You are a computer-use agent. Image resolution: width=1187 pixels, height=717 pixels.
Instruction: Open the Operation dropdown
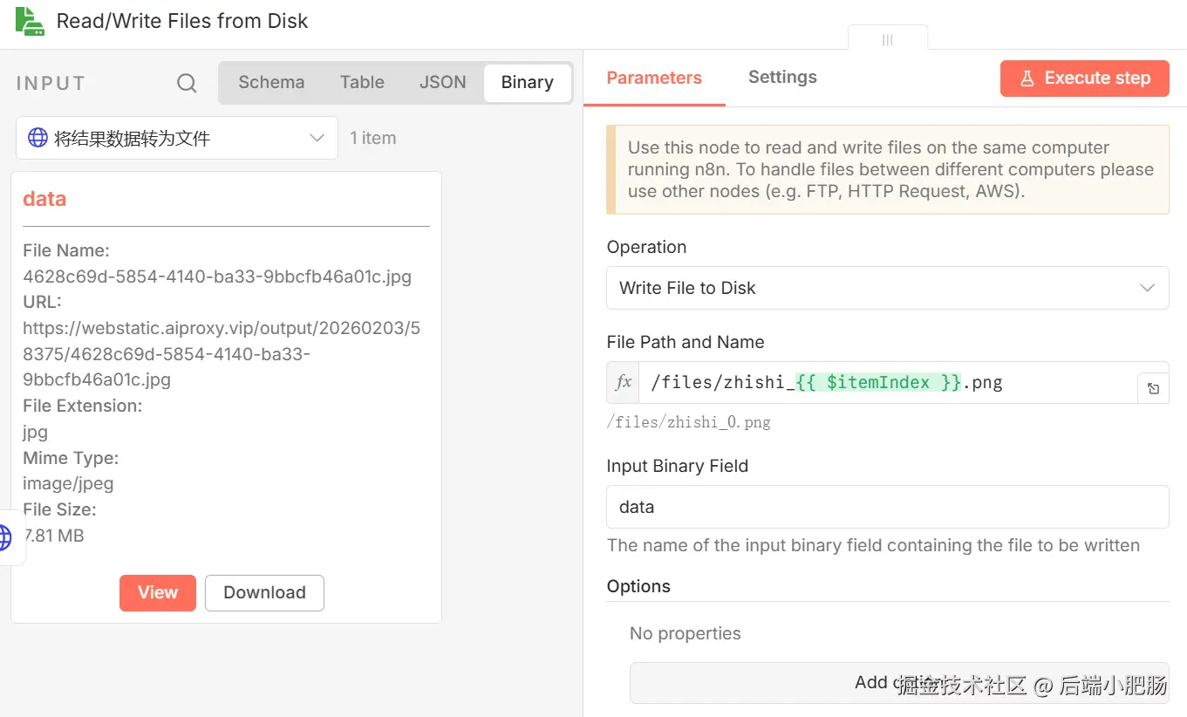887,288
